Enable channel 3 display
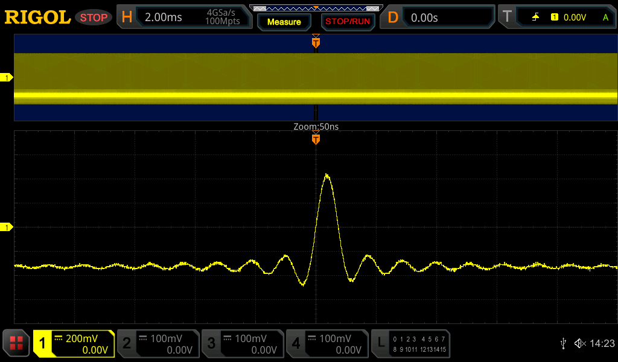The height and width of the screenshot is (362, 618). tap(242, 344)
